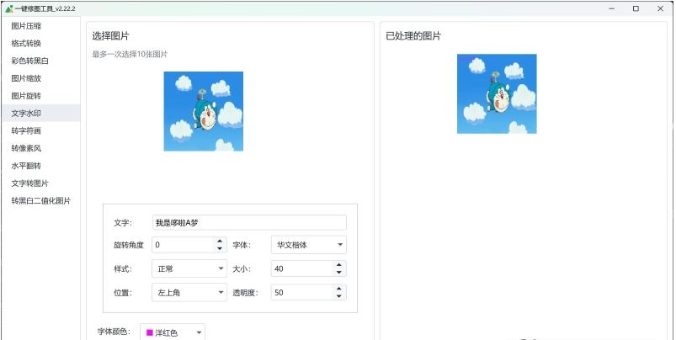Switch to 格式转换 in the sidebar
676x340 pixels.
(40, 44)
